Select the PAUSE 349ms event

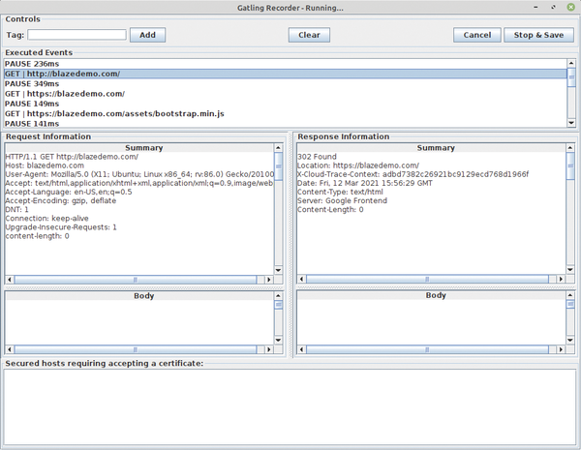[x=286, y=83]
